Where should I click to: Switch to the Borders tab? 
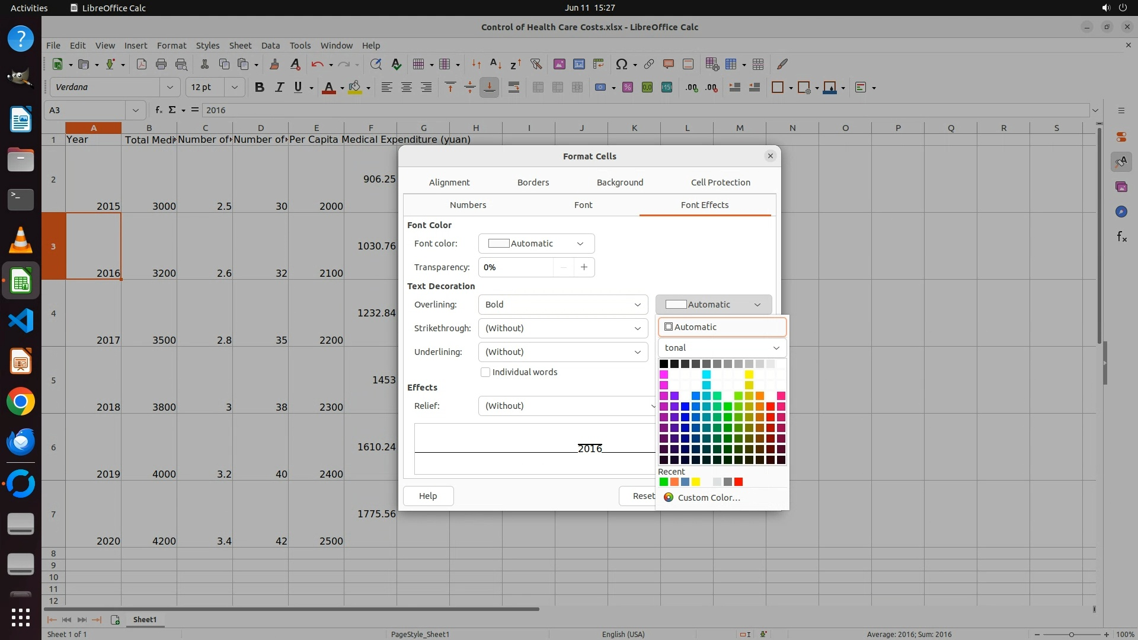(x=533, y=183)
